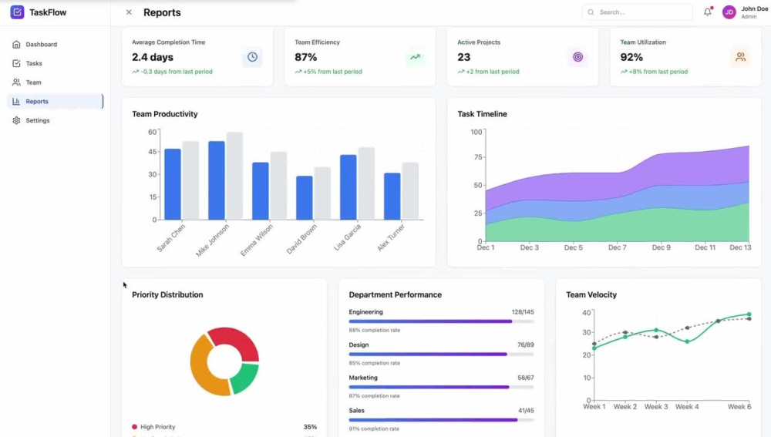Click the Dashboard home icon
Screen dimensions: 771x437
(16, 44)
